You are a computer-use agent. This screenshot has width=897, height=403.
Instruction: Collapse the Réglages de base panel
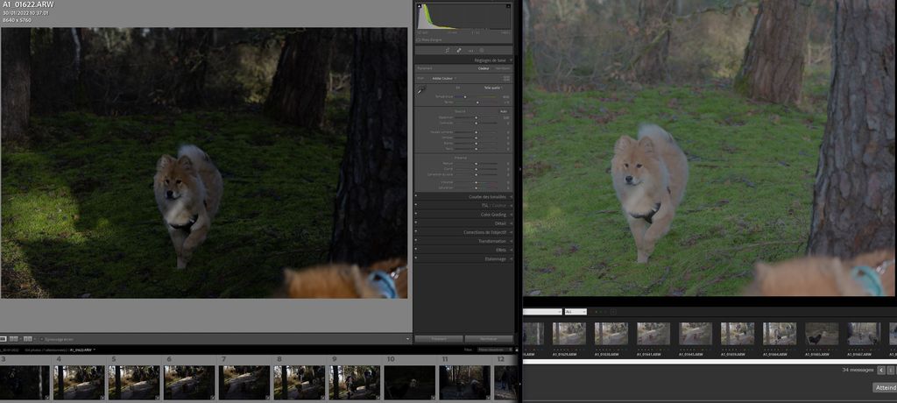click(x=511, y=60)
